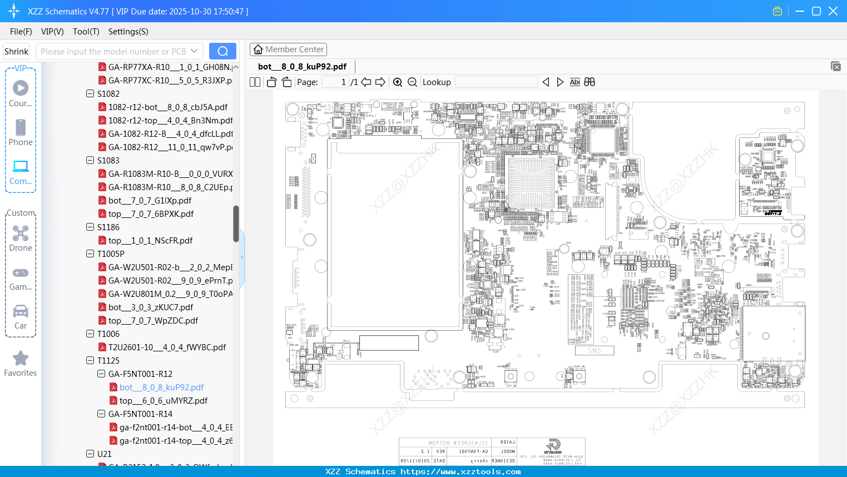Click the binoculars find icon
The height and width of the screenshot is (477, 847).
(590, 82)
